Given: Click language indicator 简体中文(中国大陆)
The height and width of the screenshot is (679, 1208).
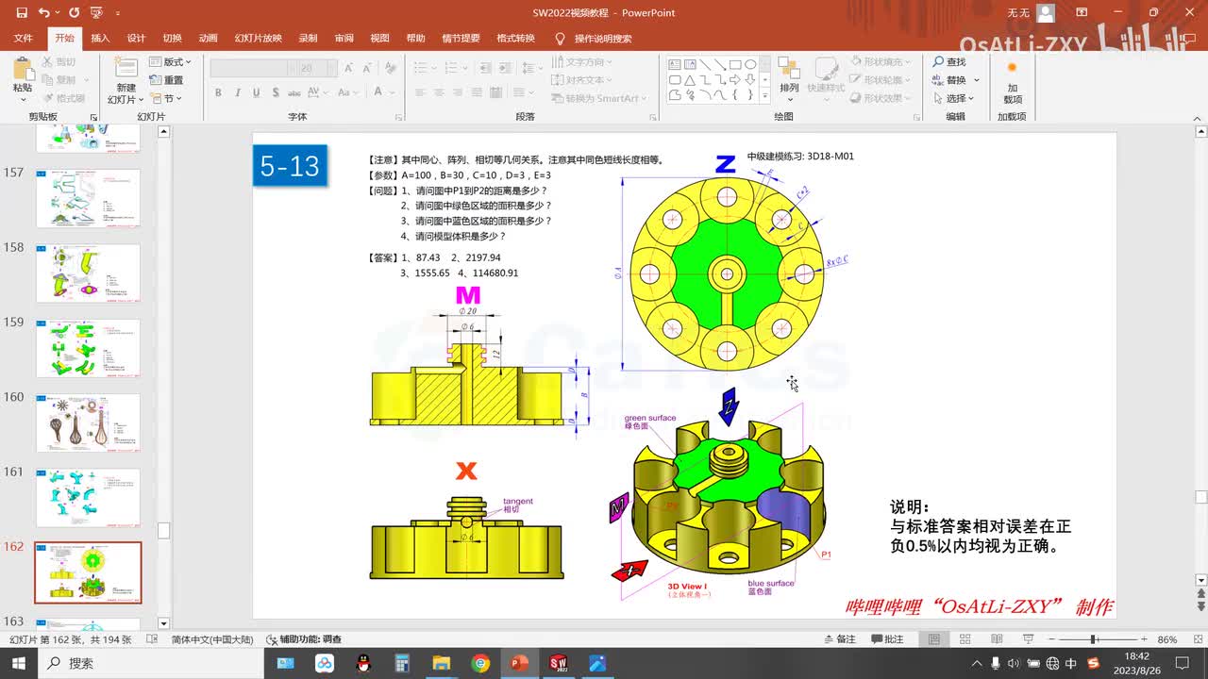Looking at the screenshot, I should pyautogui.click(x=212, y=639).
